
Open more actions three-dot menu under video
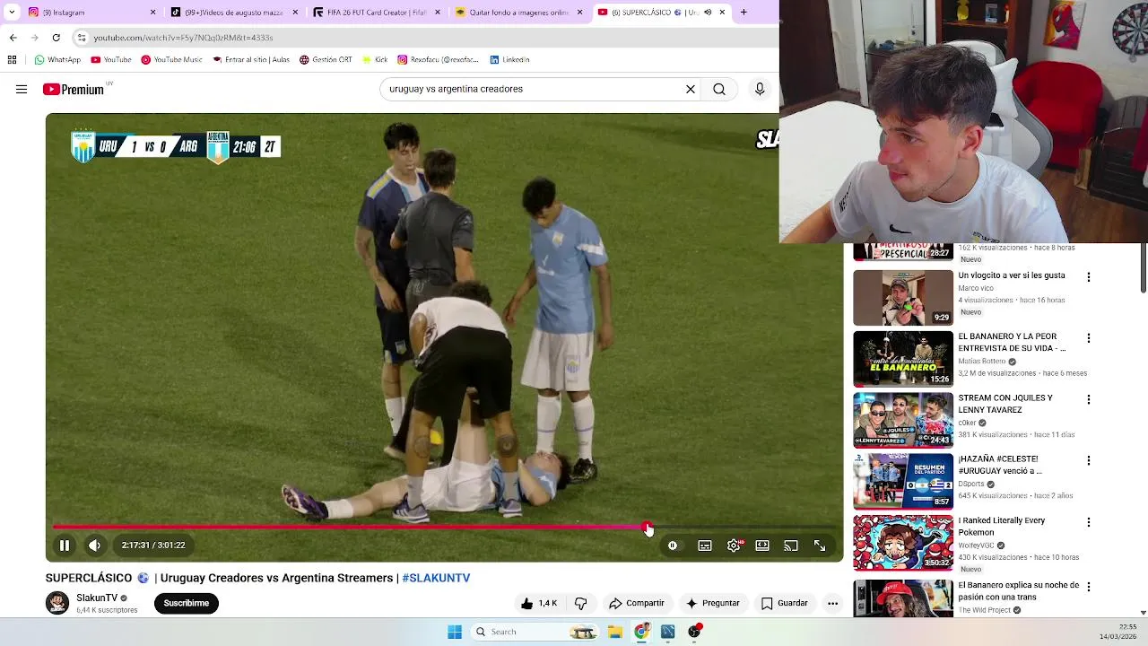point(832,604)
